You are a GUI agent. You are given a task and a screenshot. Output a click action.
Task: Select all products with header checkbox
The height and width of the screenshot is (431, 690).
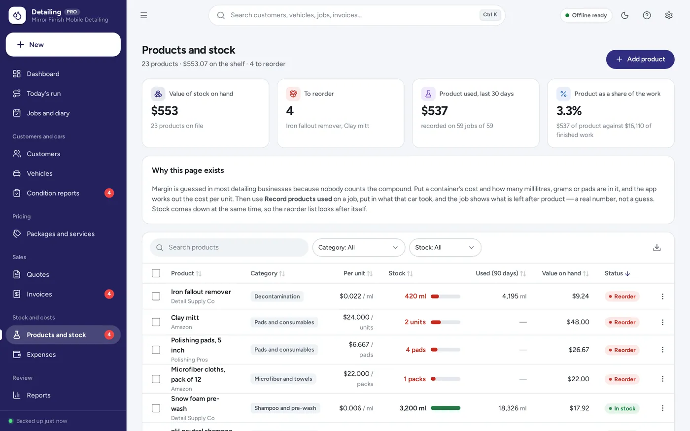156,273
